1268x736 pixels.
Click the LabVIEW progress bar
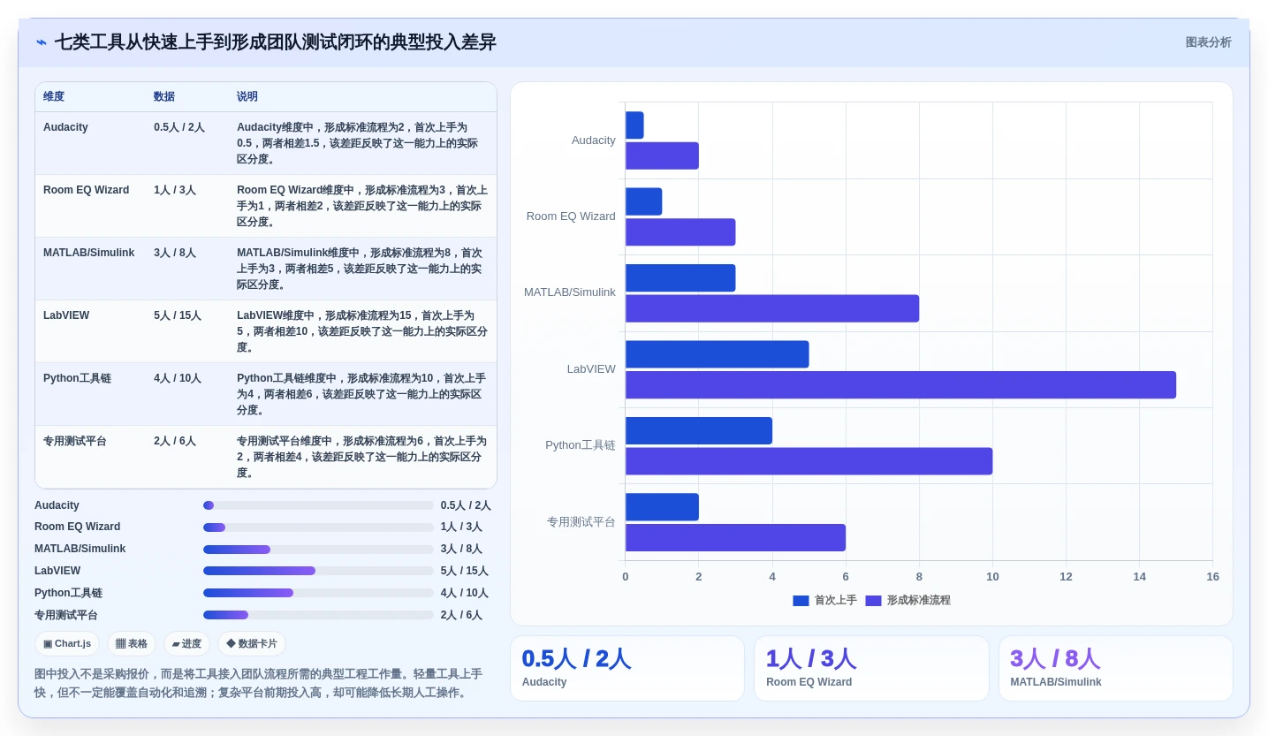(318, 571)
